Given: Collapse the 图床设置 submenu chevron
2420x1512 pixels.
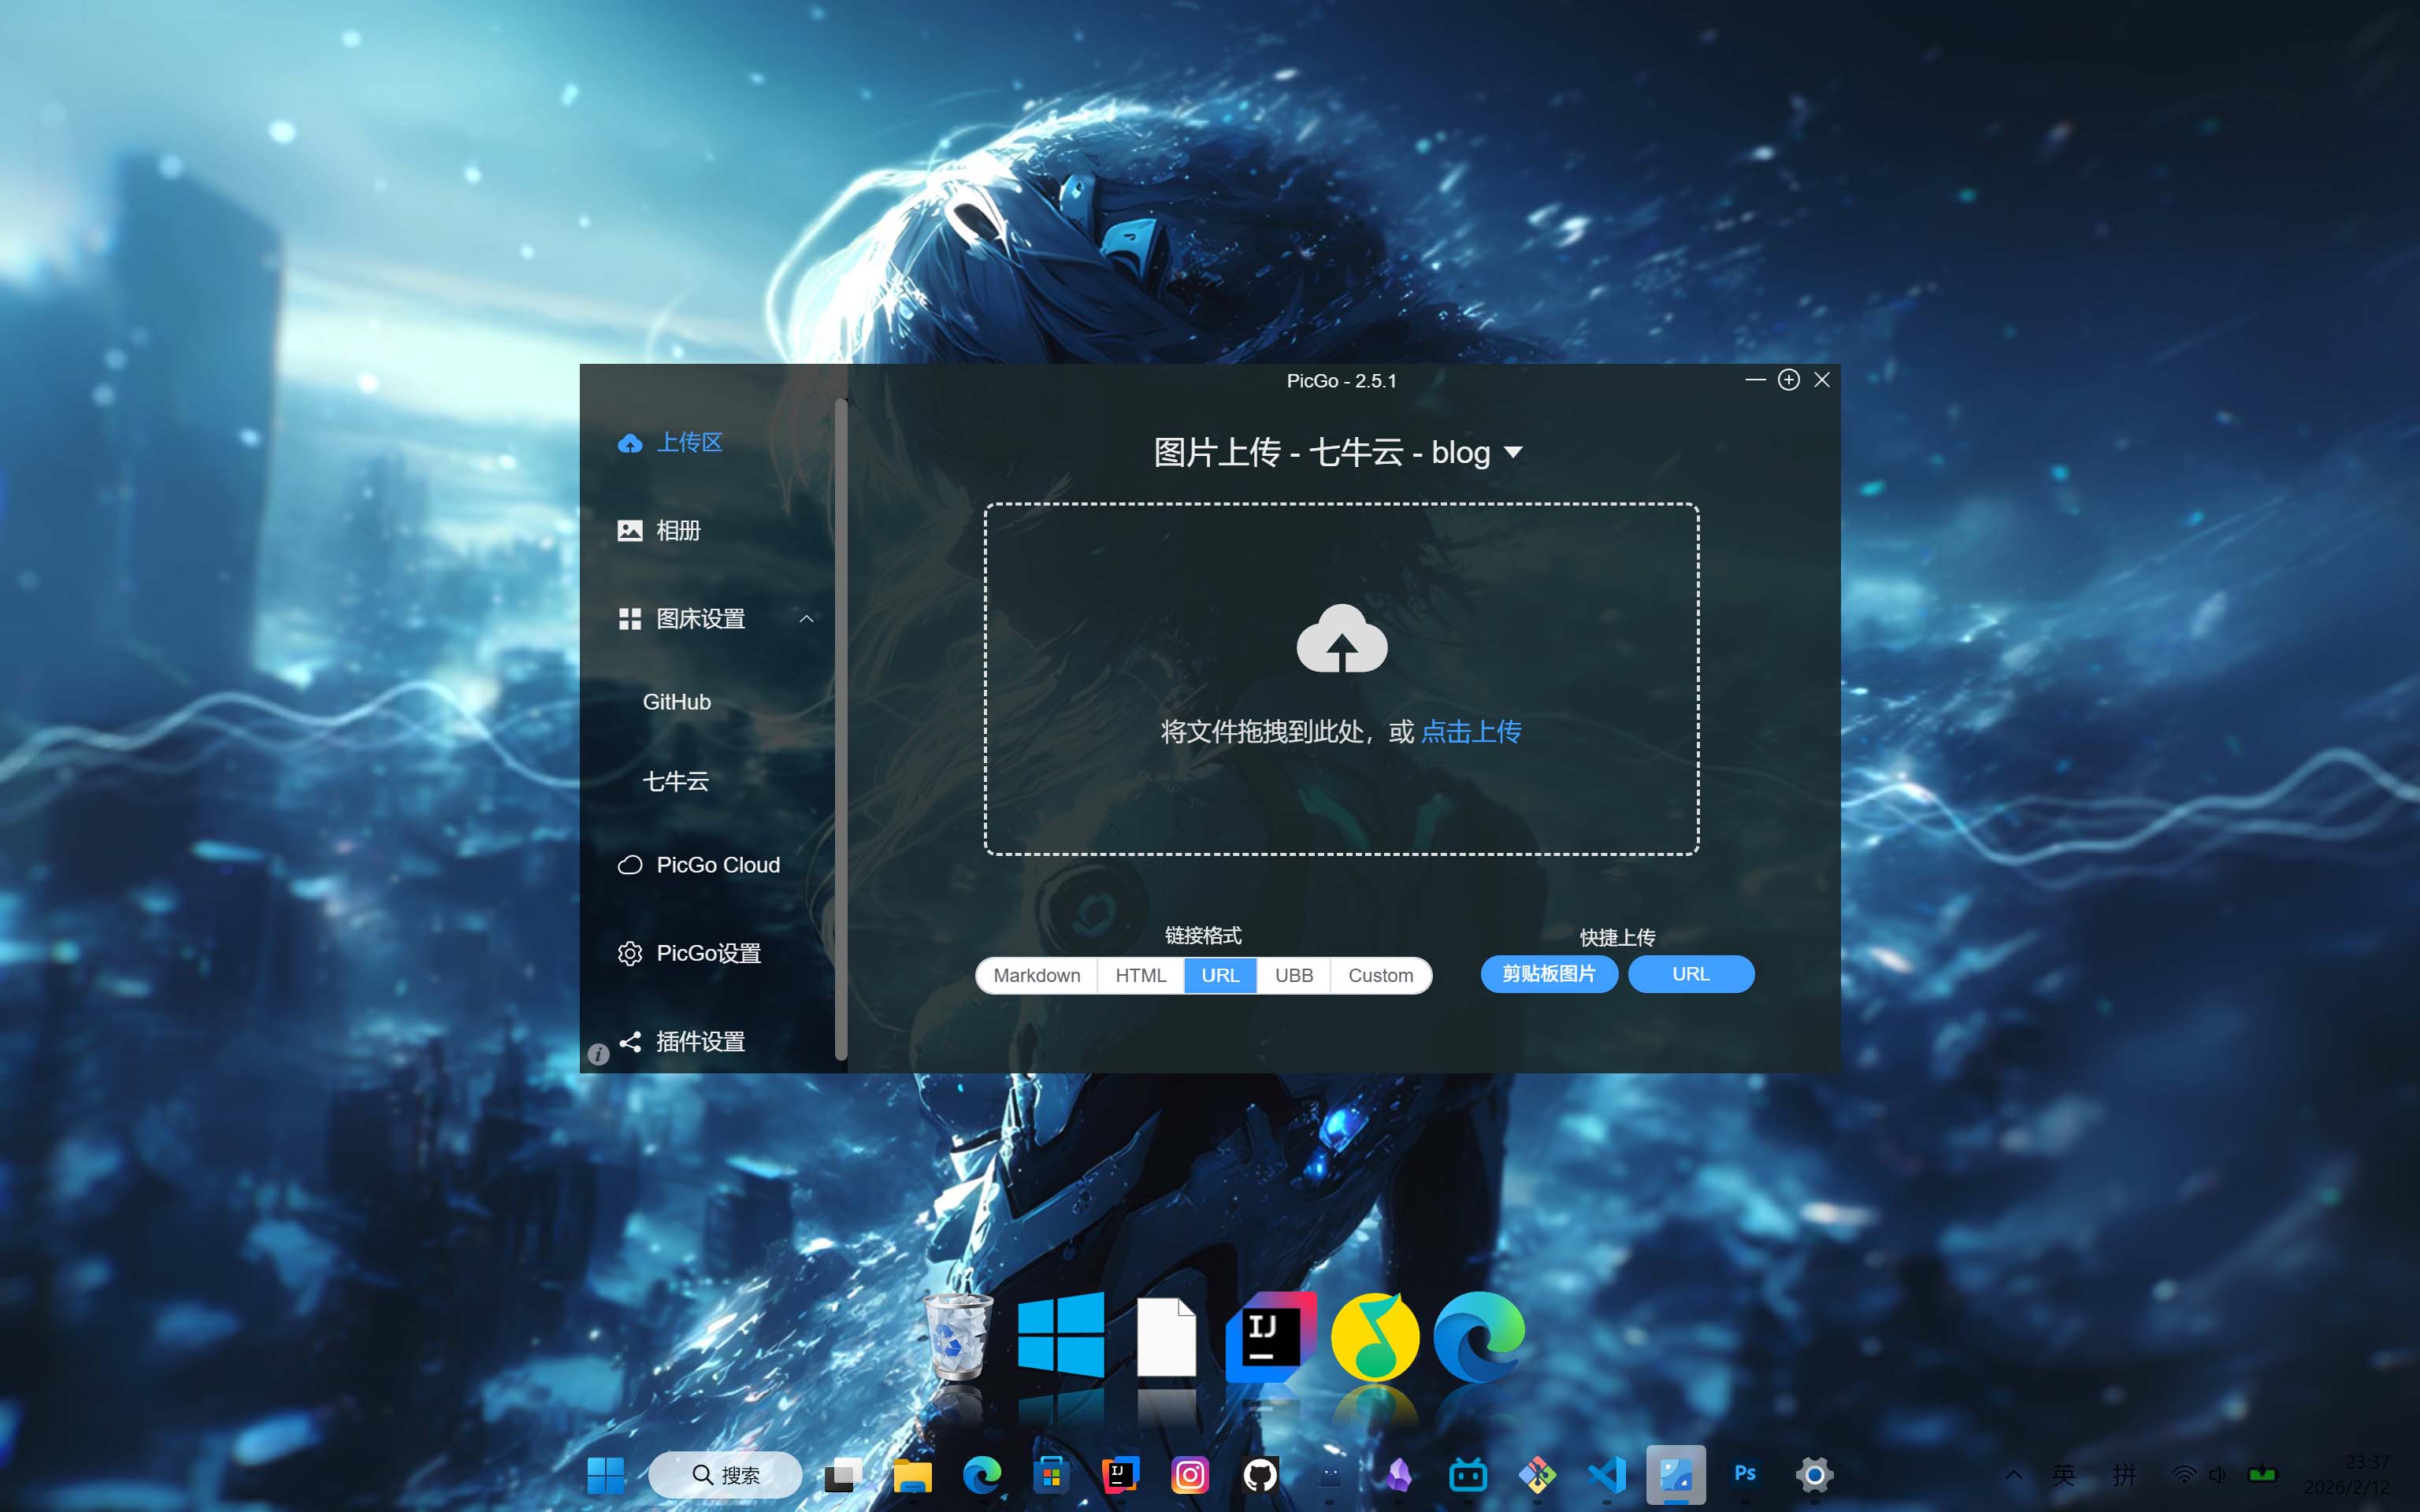Looking at the screenshot, I should (x=806, y=619).
